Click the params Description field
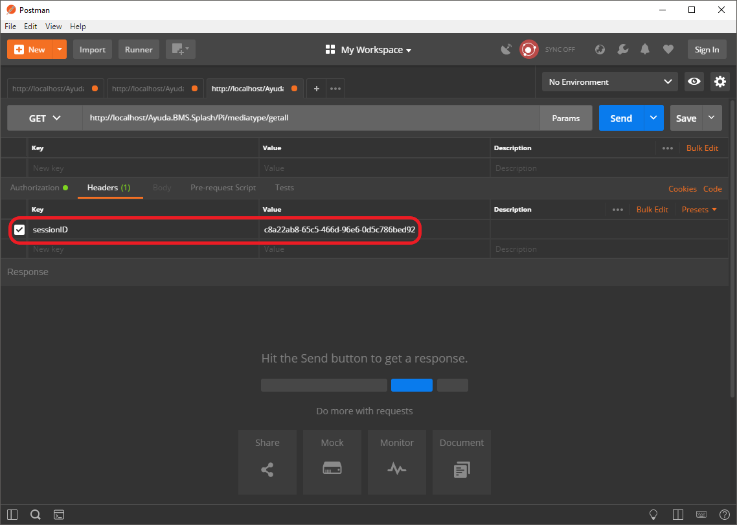 609,168
